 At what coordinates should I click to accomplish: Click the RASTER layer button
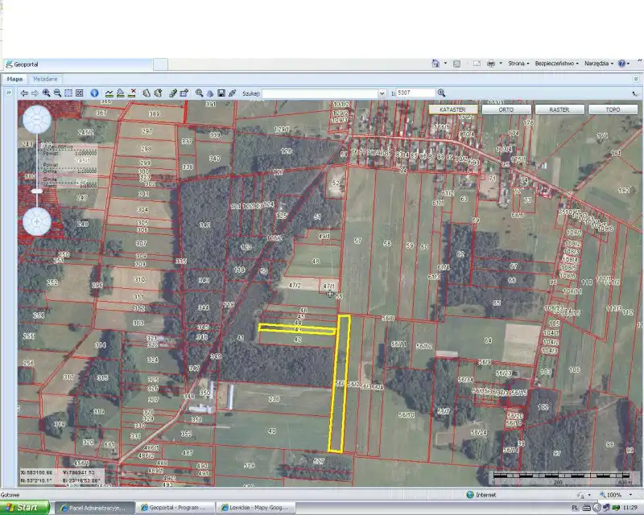point(559,109)
